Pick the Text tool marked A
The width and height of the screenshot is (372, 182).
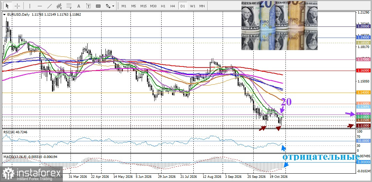pos(79,6)
